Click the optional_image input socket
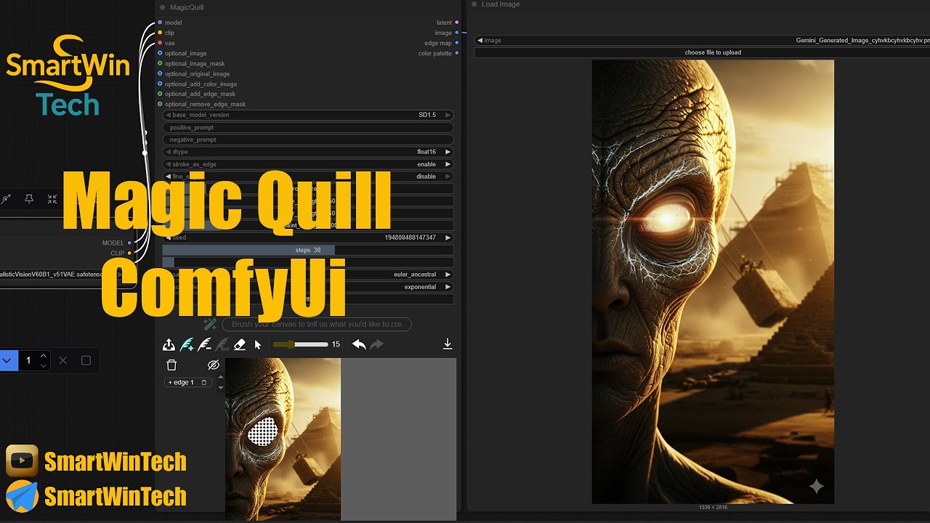The height and width of the screenshot is (523, 930). tap(160, 53)
